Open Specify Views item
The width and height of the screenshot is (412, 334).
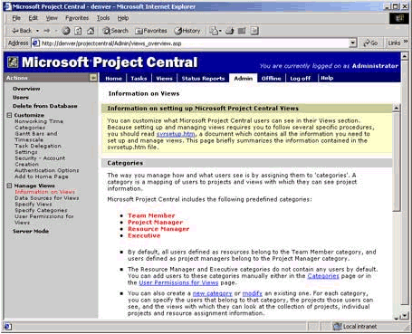[34, 205]
